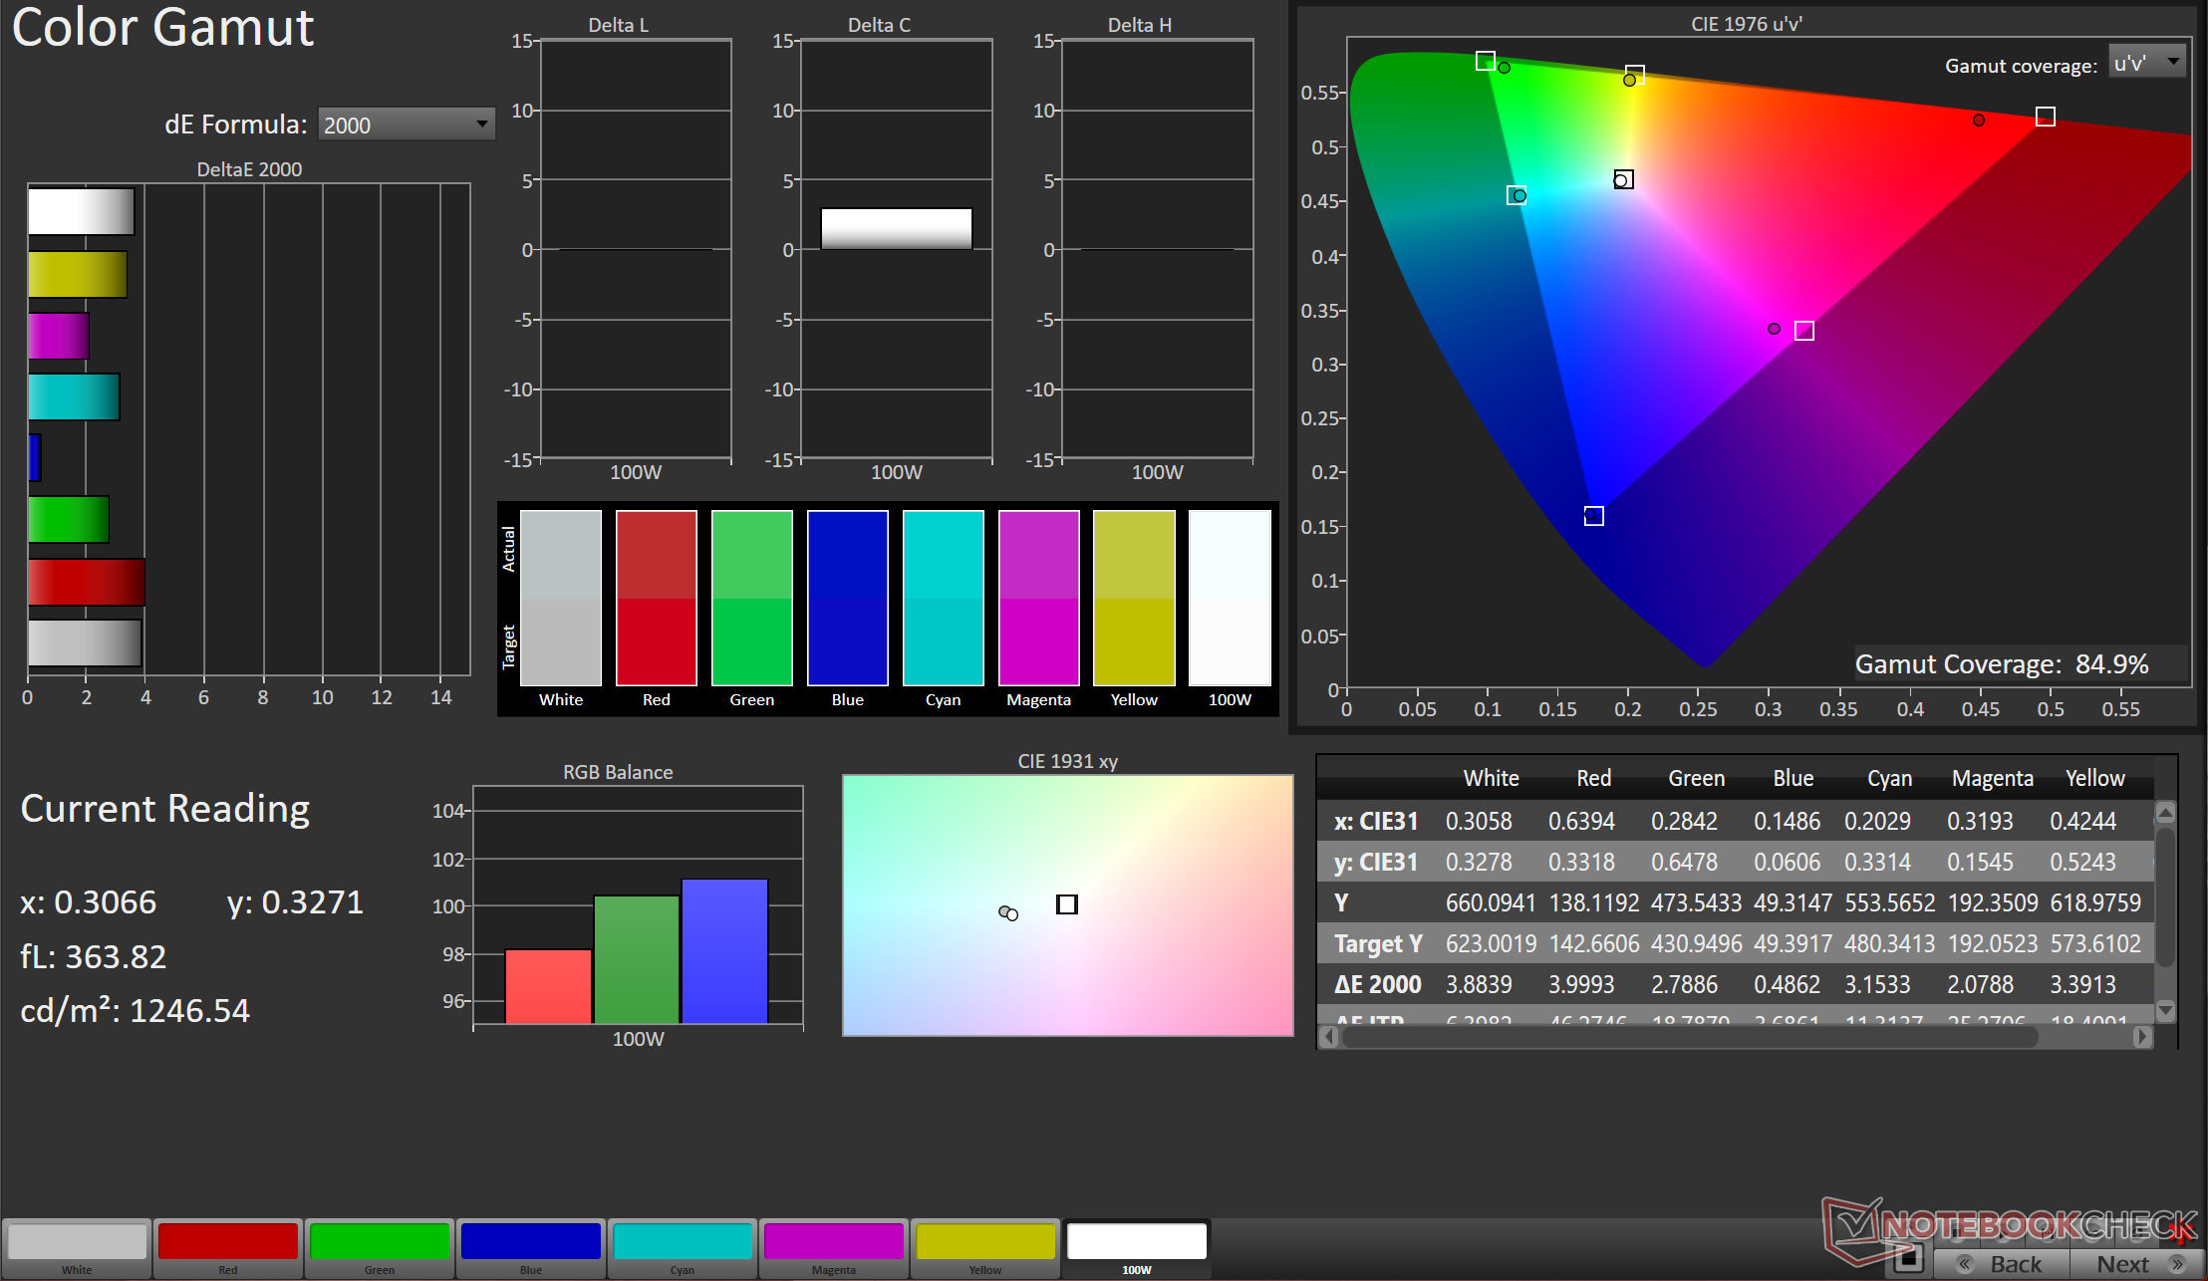Open the Gamut coverage u'v' dropdown
The height and width of the screenshot is (1281, 2208).
[x=2146, y=63]
